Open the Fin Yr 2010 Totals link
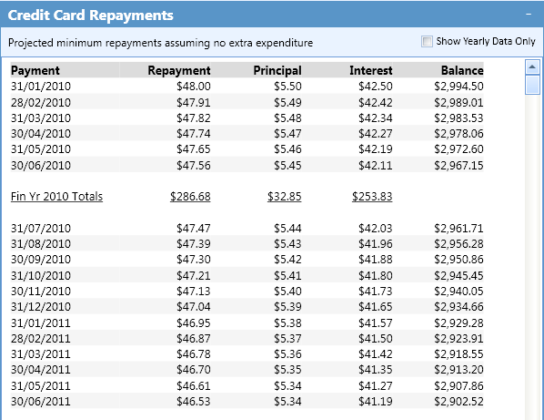The width and height of the screenshot is (544, 420). (x=56, y=196)
